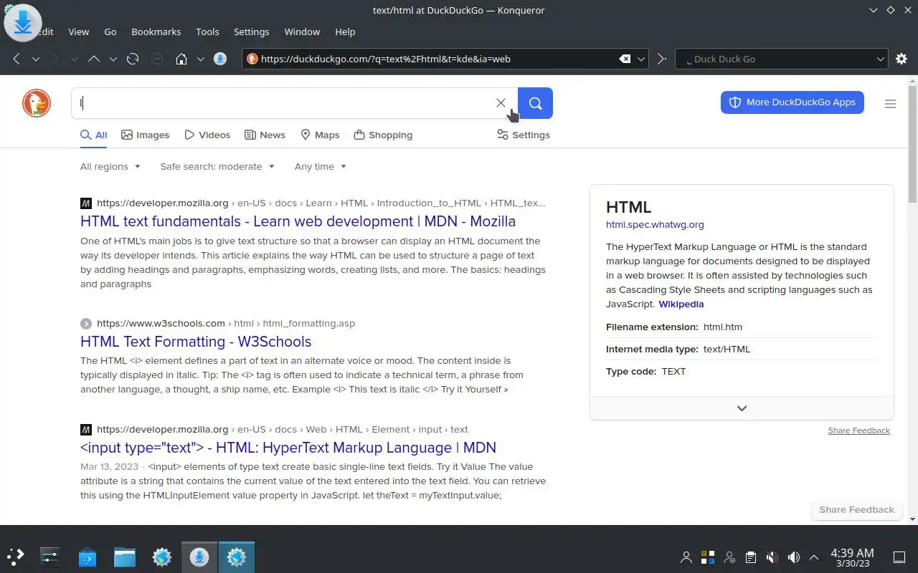Open the Duck Duck Go search engine dropdown
The height and width of the screenshot is (573, 918).
pos(881,59)
